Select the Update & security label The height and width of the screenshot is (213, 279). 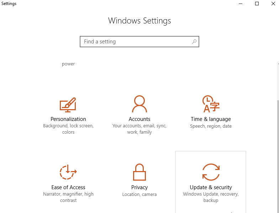(211, 187)
